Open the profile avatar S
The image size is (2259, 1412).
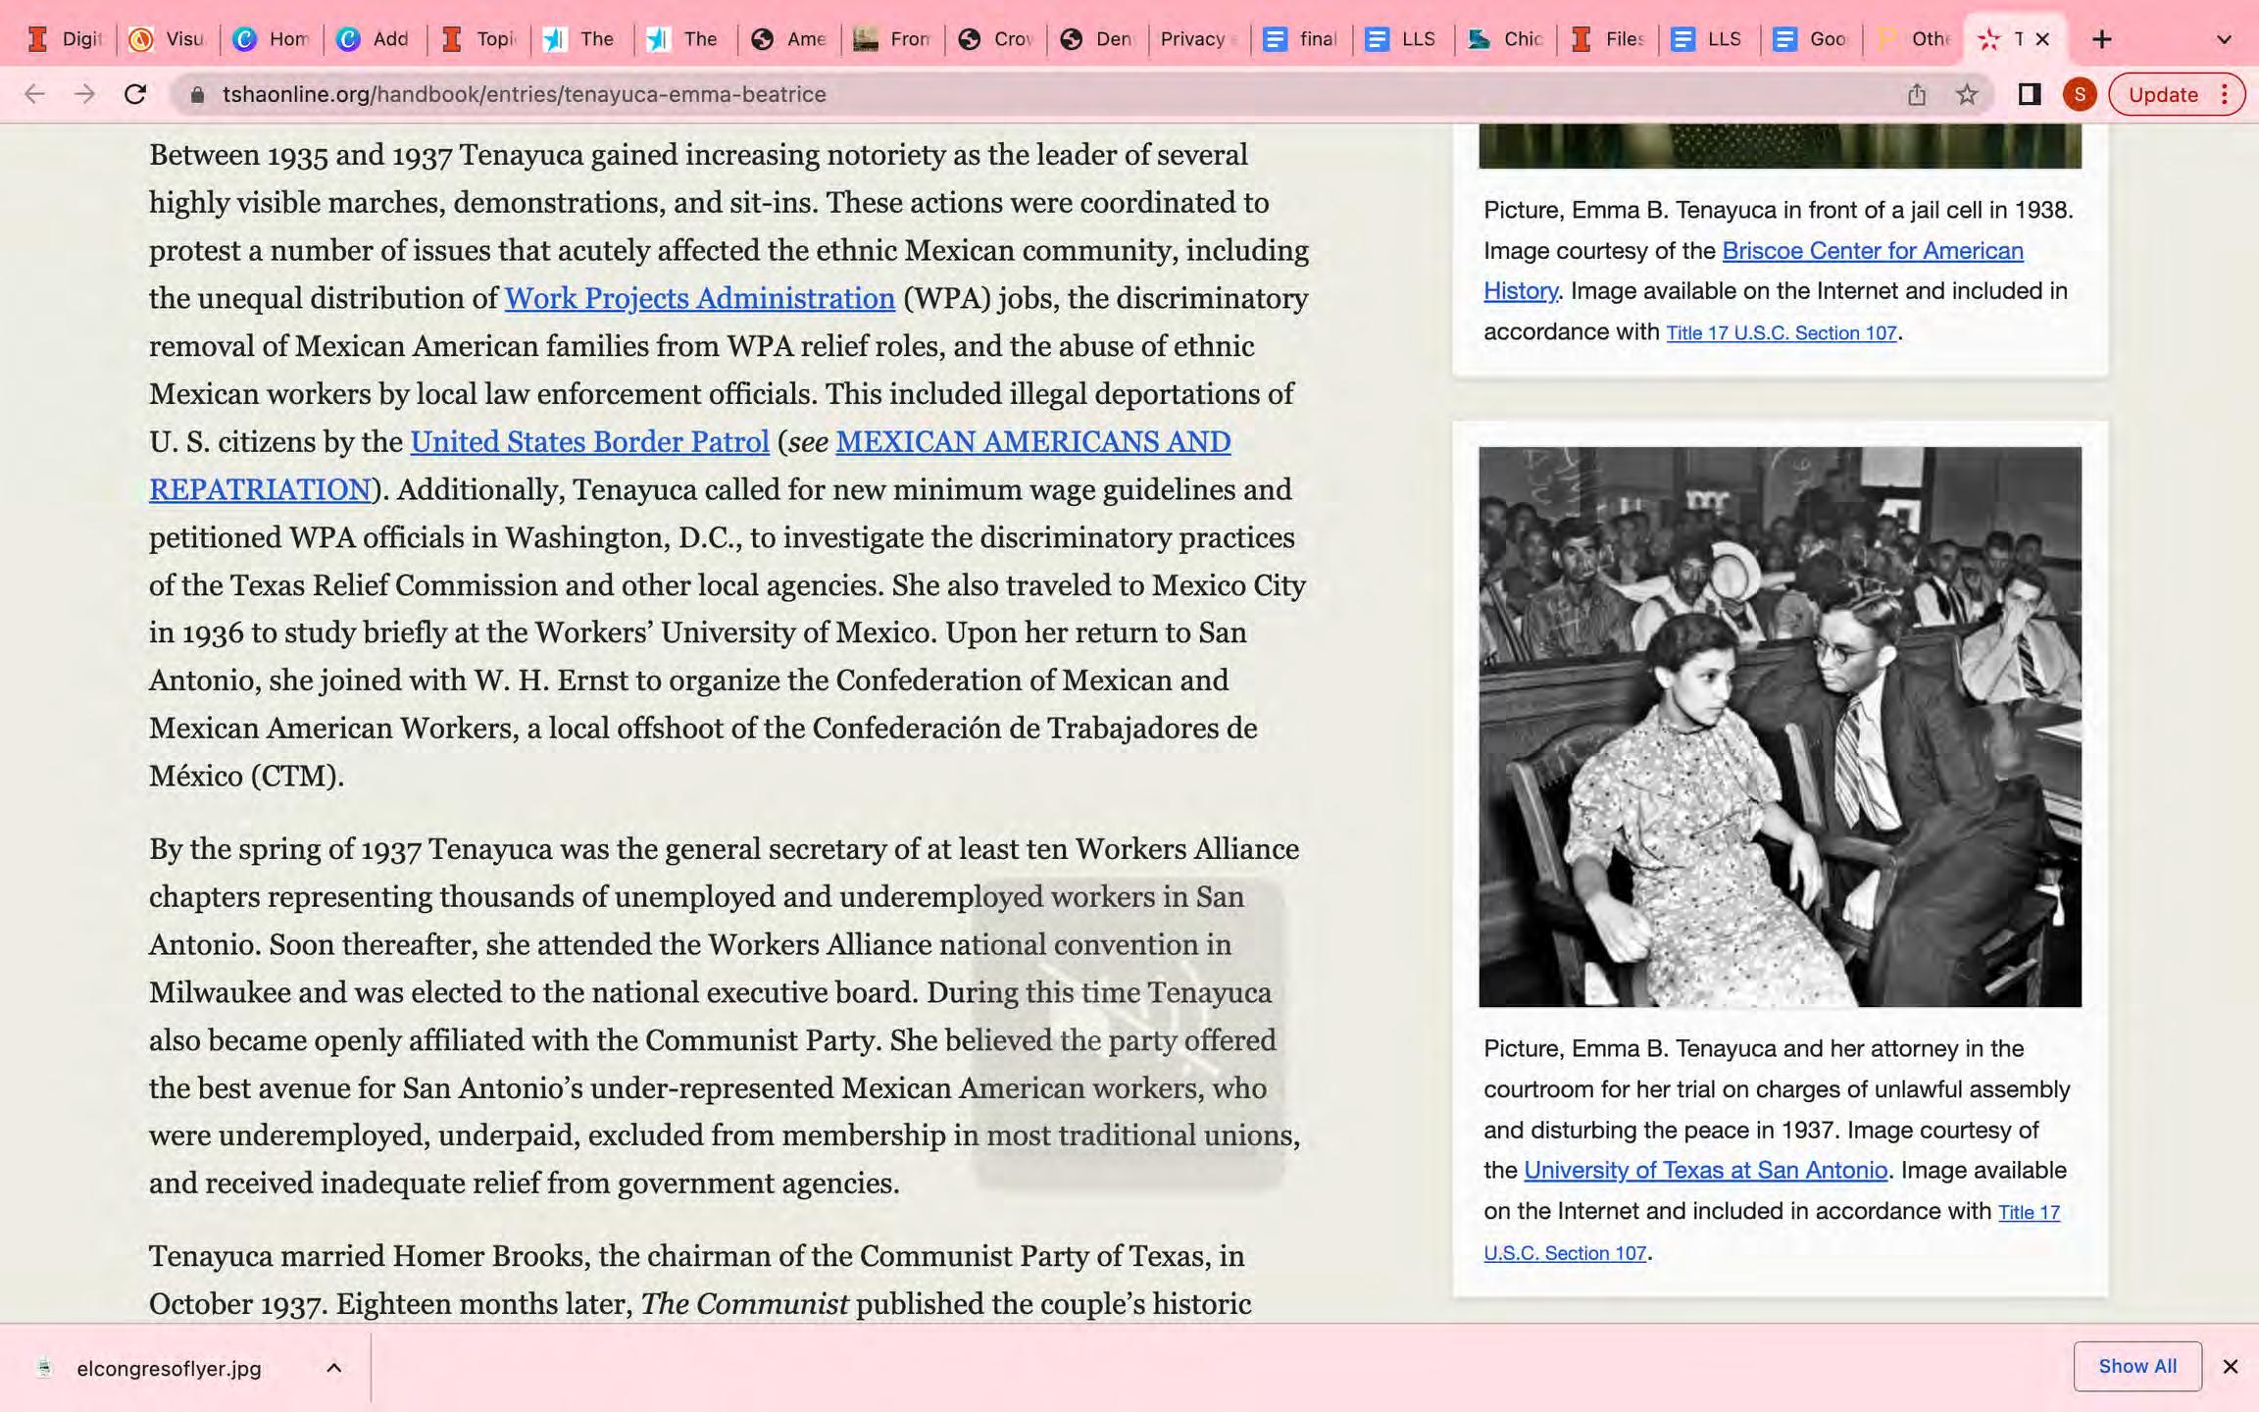[x=2079, y=94]
